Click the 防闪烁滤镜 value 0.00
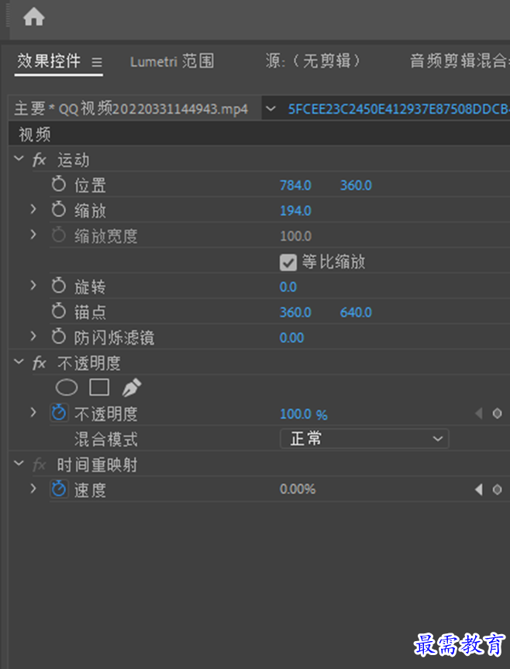Screen dimensions: 510x669 point(291,338)
